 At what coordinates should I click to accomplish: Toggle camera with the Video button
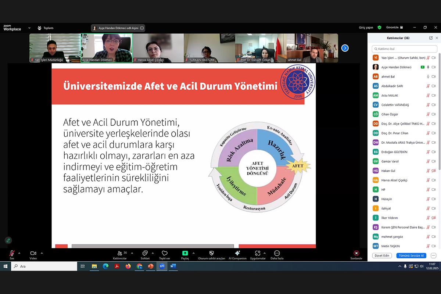pos(33,253)
